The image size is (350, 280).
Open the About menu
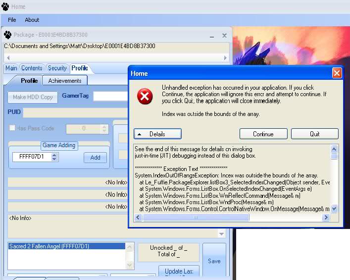(32, 20)
